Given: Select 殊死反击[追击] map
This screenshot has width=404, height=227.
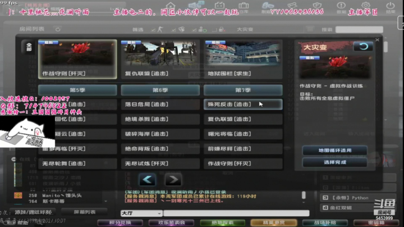Looking at the screenshot, I should [243, 104].
